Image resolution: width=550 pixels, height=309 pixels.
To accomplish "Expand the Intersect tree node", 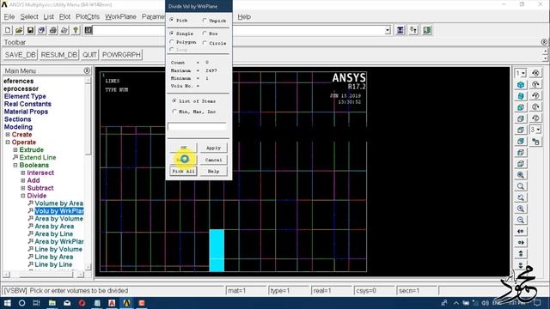I will [x=23, y=173].
